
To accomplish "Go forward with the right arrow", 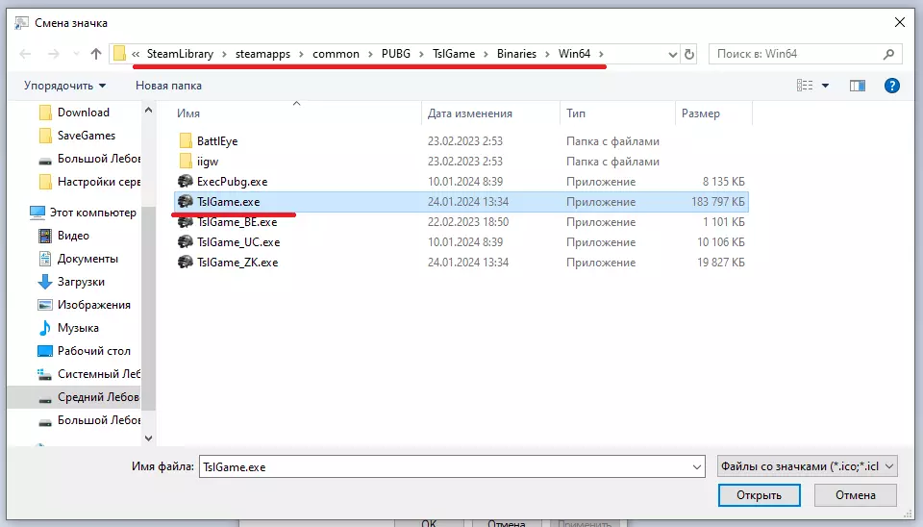I will pos(54,54).
